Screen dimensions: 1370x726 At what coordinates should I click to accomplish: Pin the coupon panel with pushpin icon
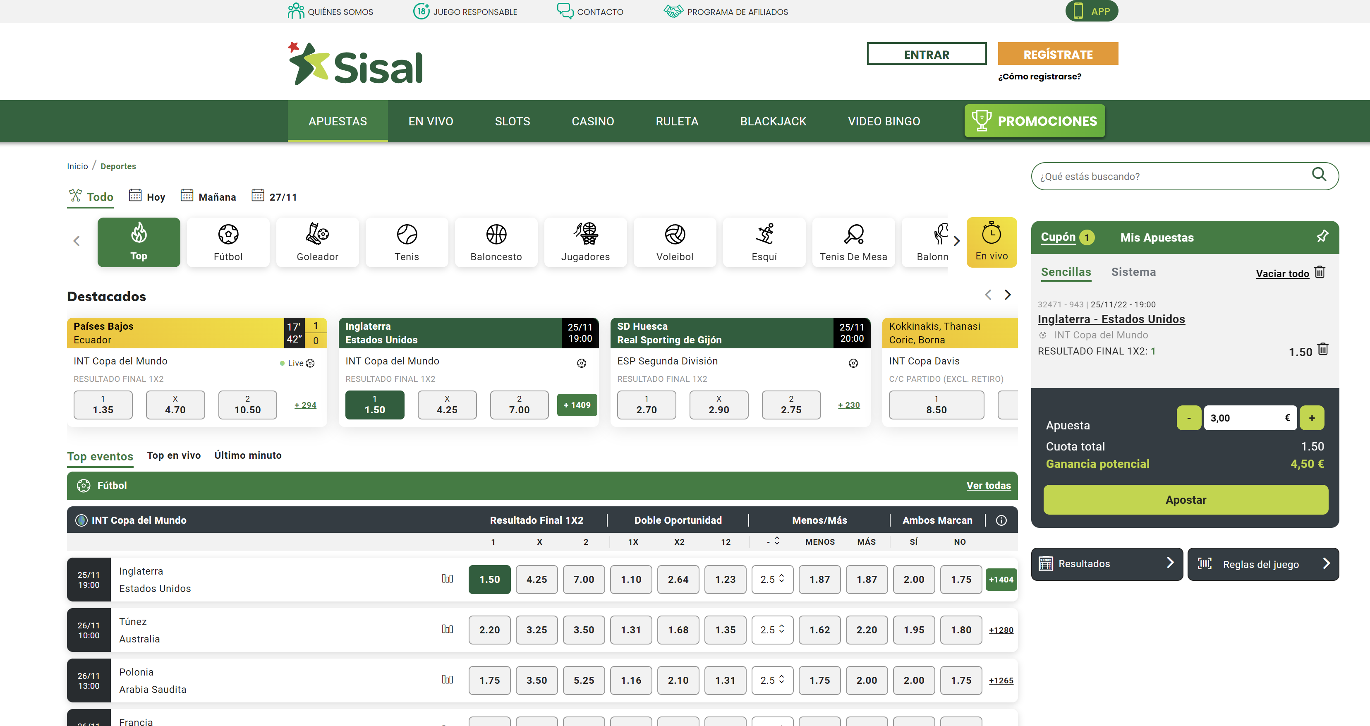coord(1322,236)
